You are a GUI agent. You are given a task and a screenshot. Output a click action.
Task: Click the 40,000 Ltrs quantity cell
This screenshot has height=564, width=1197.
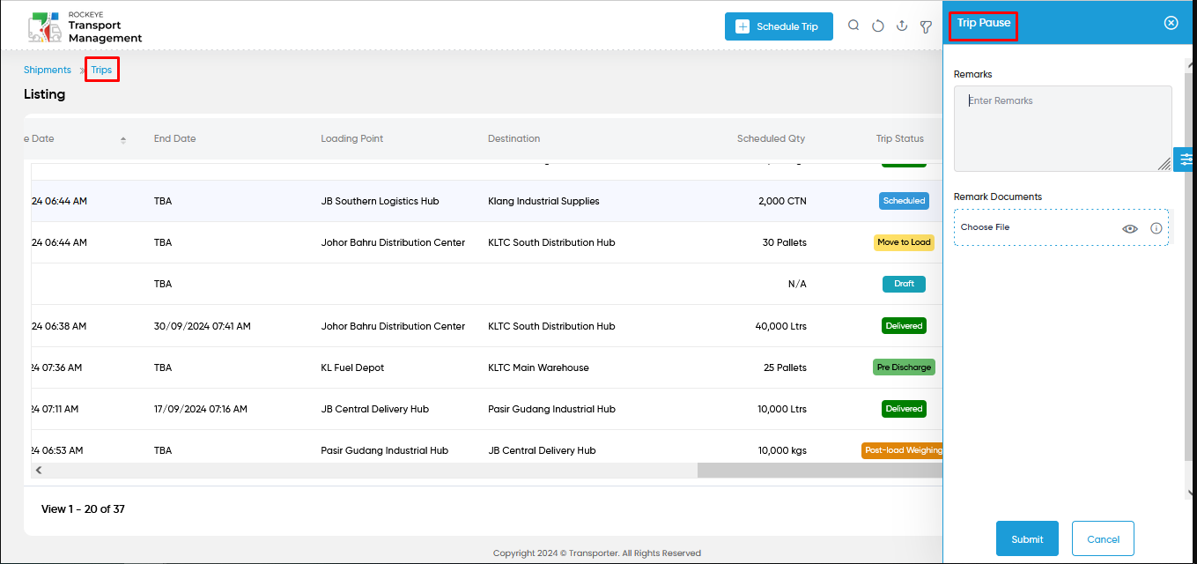pos(781,326)
